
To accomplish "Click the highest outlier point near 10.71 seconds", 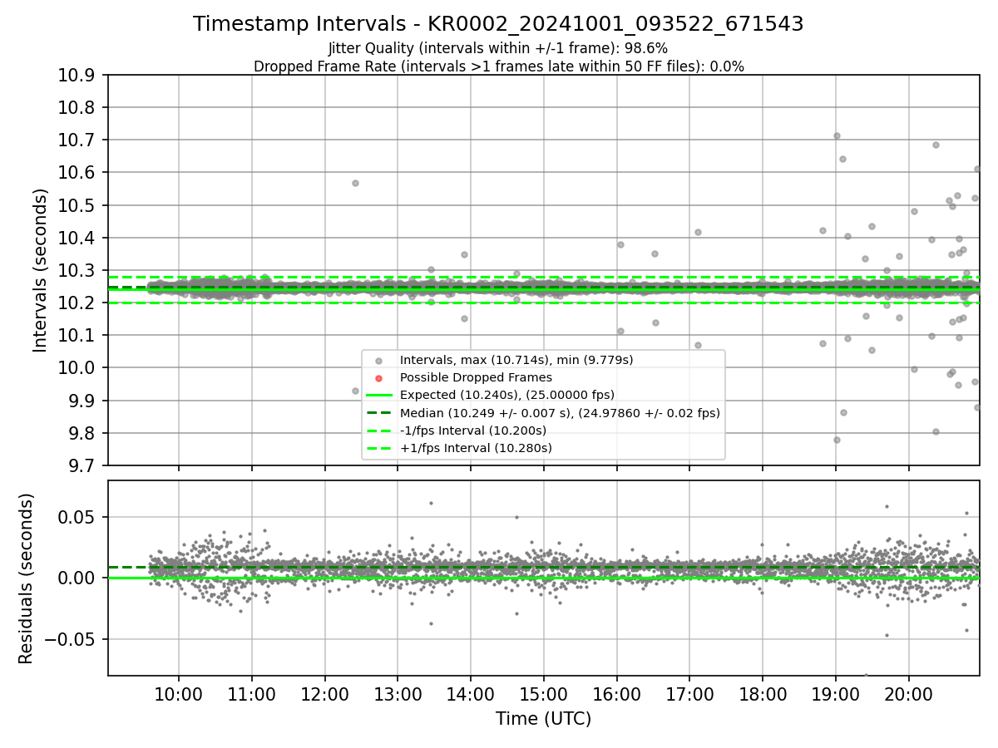I will pyautogui.click(x=837, y=136).
